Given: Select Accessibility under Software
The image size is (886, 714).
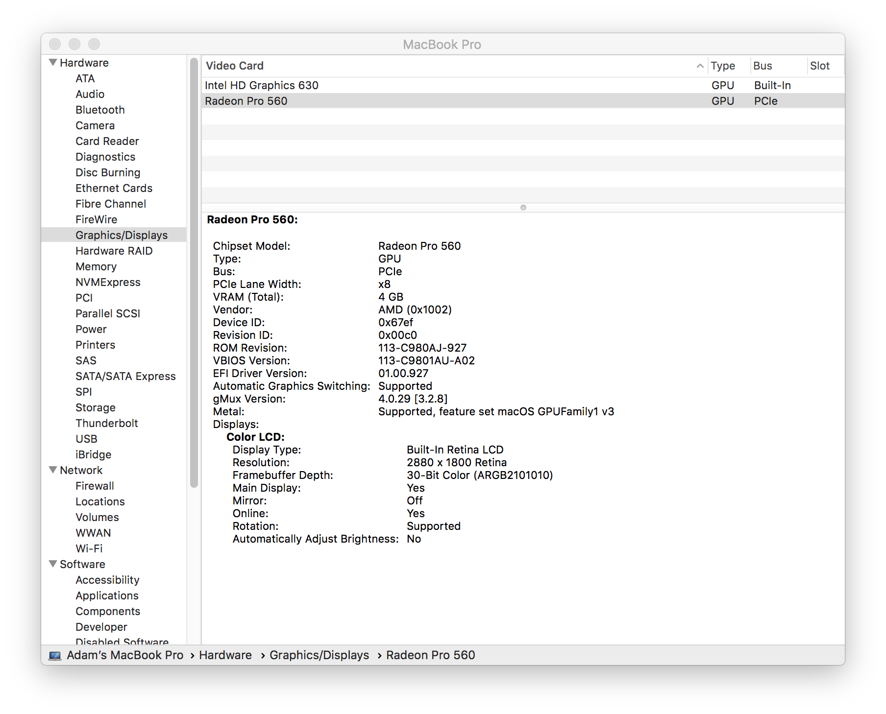Looking at the screenshot, I should [x=108, y=580].
